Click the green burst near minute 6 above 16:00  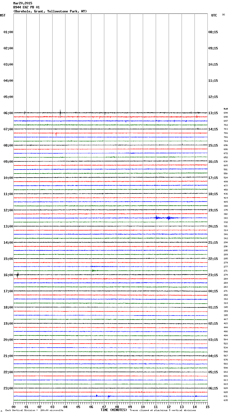coord(93,270)
